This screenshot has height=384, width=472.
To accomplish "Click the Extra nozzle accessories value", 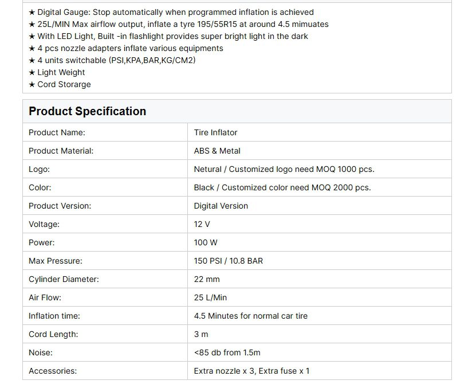I will [x=251, y=371].
